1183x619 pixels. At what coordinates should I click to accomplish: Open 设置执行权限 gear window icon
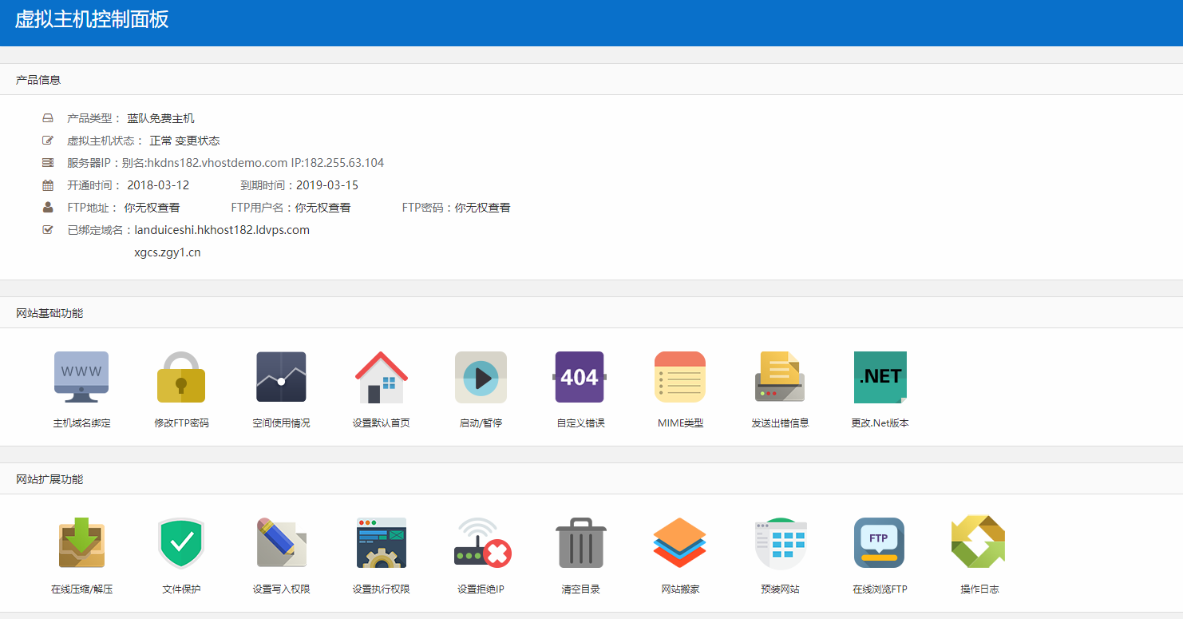tap(381, 543)
